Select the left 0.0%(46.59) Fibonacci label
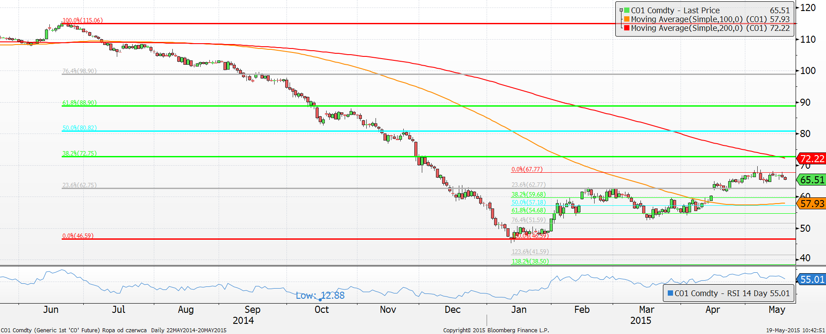 (x=78, y=236)
